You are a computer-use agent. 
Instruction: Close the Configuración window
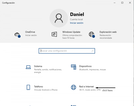pos(130,3)
